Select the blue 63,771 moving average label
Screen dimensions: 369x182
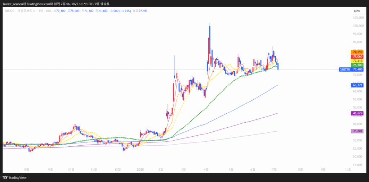click(x=357, y=85)
